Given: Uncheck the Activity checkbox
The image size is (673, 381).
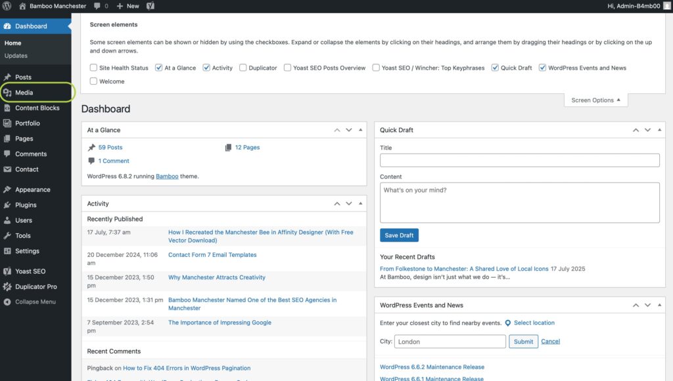Looking at the screenshot, I should tap(206, 68).
